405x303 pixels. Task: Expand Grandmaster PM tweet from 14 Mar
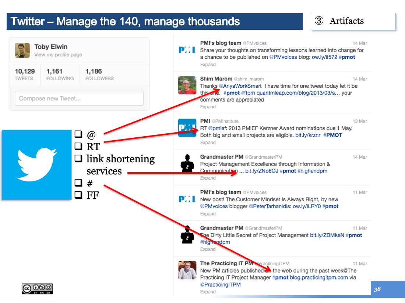208,178
